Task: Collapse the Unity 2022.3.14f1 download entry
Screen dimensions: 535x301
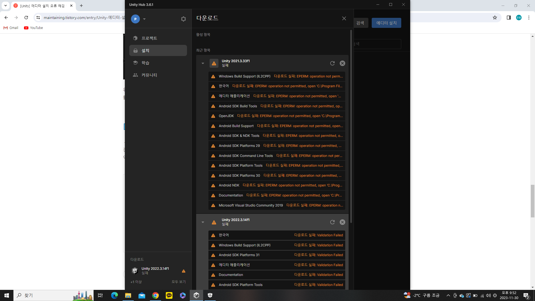Action: click(203, 222)
